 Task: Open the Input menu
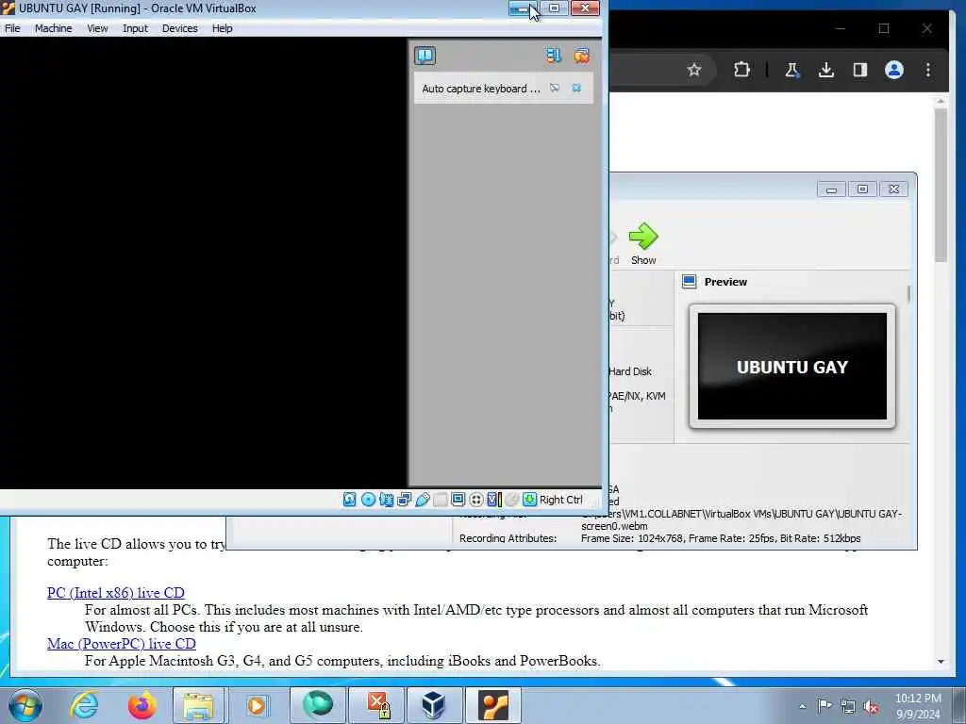[135, 28]
